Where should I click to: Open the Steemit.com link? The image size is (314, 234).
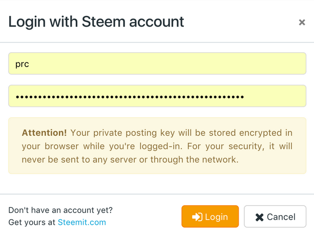[82, 222]
